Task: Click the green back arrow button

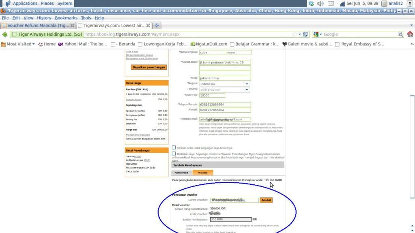Action: pyautogui.click(x=5, y=34)
